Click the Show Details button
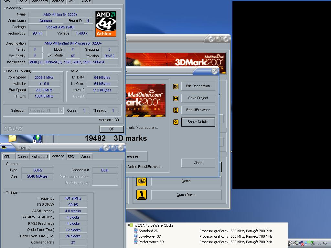The image size is (331, 248). (x=198, y=122)
